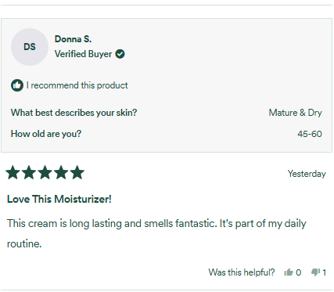Click the What best describes your skin? question
Viewport: 334px width, 292px height.
[x=74, y=113]
